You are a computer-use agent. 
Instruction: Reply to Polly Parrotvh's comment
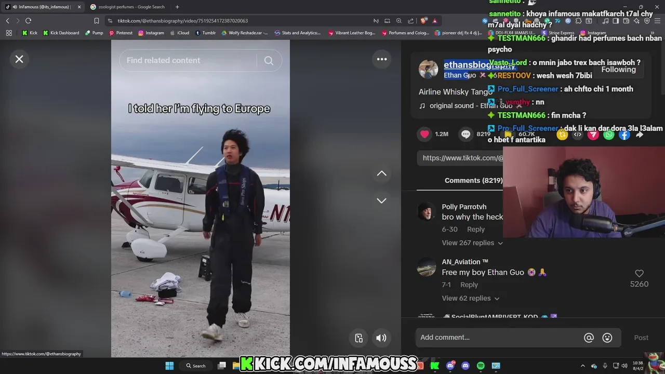click(475, 229)
